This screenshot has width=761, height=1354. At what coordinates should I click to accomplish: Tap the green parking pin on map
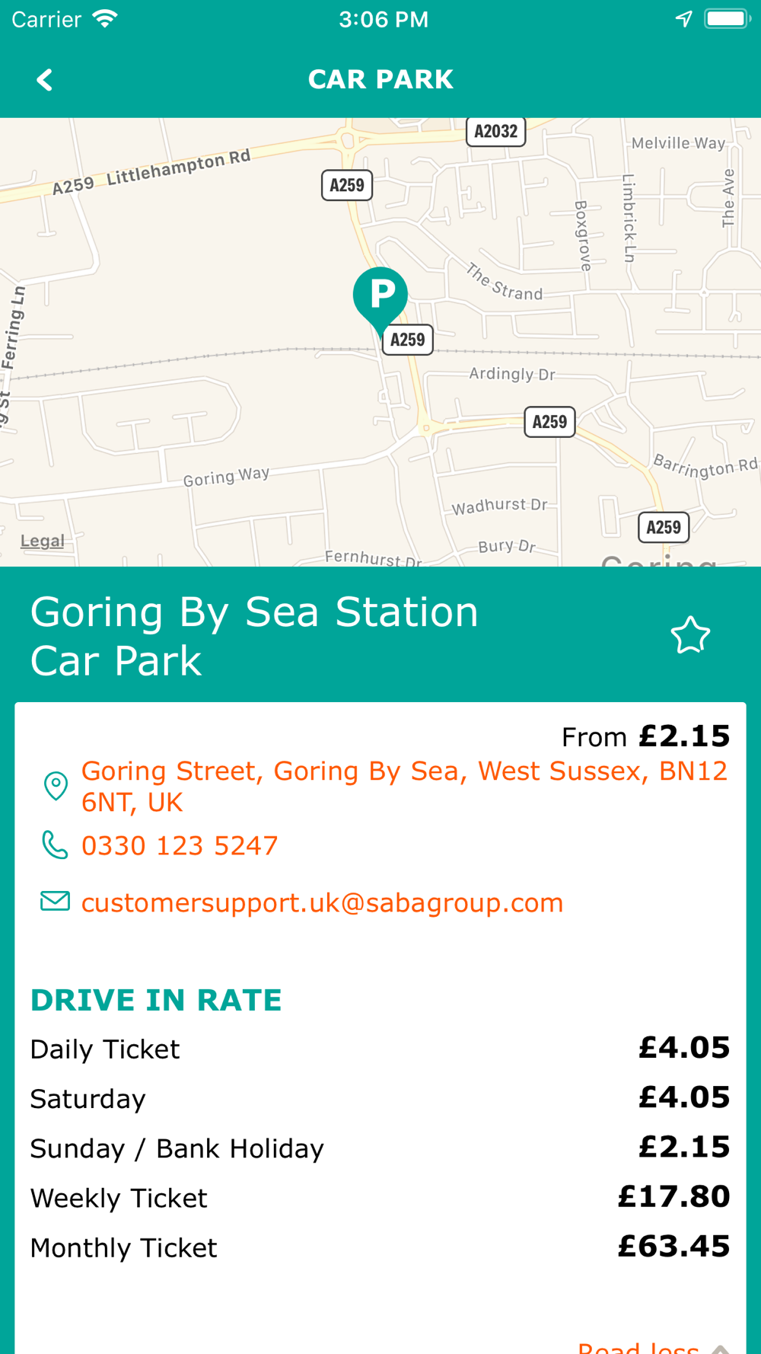[380, 297]
